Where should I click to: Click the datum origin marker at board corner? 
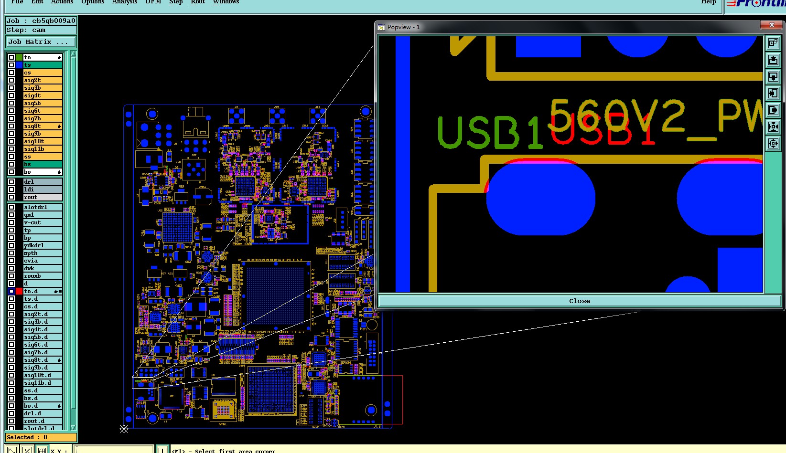(124, 429)
